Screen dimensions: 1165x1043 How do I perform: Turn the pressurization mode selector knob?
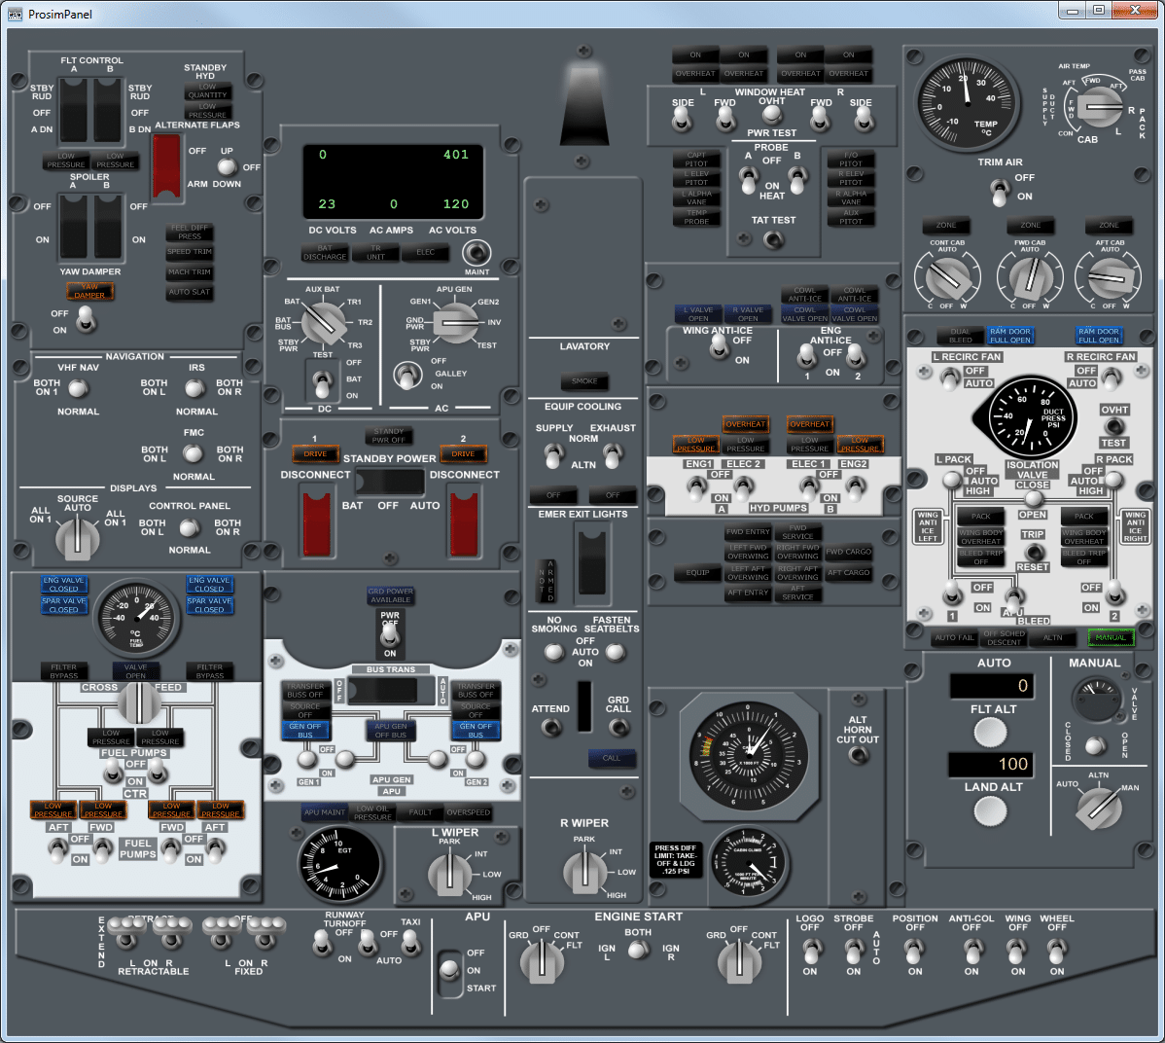pos(1099,805)
